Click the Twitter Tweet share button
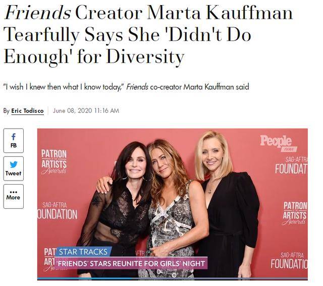The height and width of the screenshot is (286, 323). point(14,168)
